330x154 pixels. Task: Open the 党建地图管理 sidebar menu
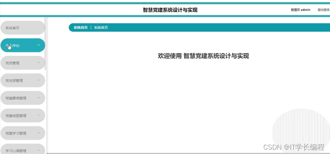pyautogui.click(x=23, y=116)
